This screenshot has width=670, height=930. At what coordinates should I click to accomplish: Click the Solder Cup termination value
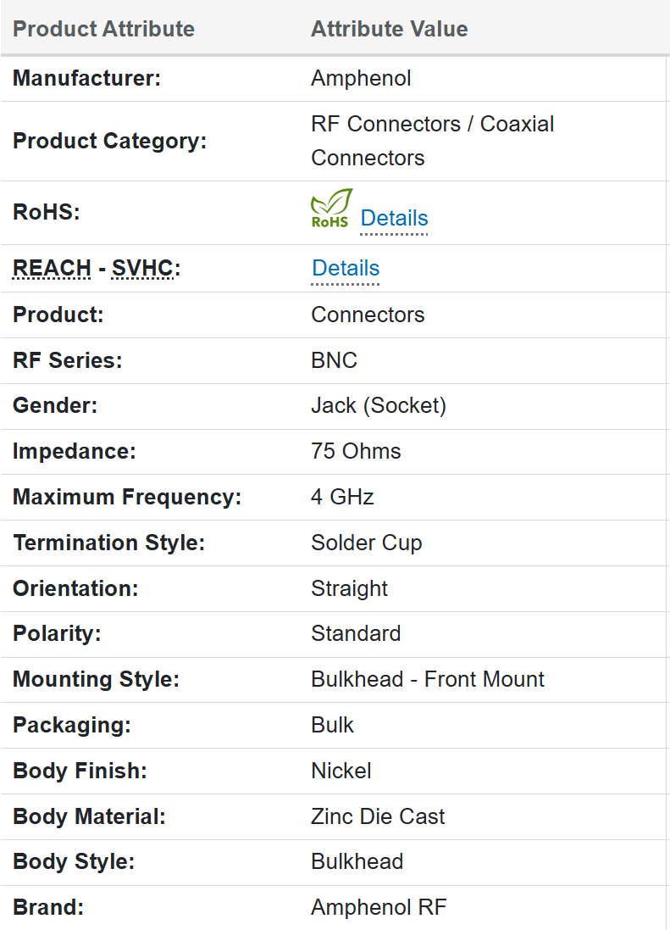click(x=366, y=543)
